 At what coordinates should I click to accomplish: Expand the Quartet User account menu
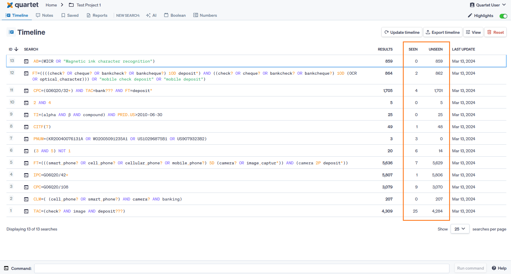point(488,5)
